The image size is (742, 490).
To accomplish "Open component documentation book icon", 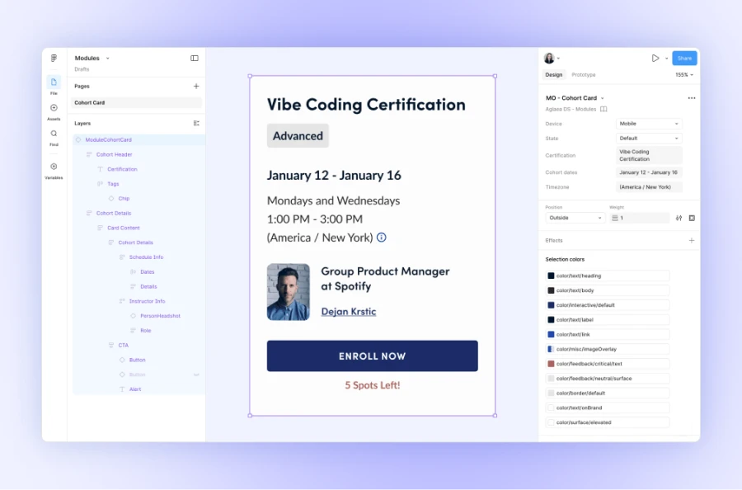I will coord(603,110).
